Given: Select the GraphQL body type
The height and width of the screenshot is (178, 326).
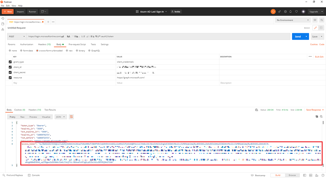Looking at the screenshot, I should 89,51.
